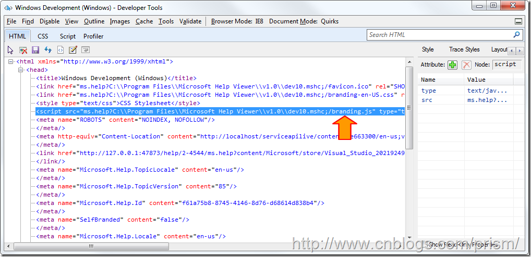Collapse the head node
The image size is (531, 257).
(x=21, y=70)
